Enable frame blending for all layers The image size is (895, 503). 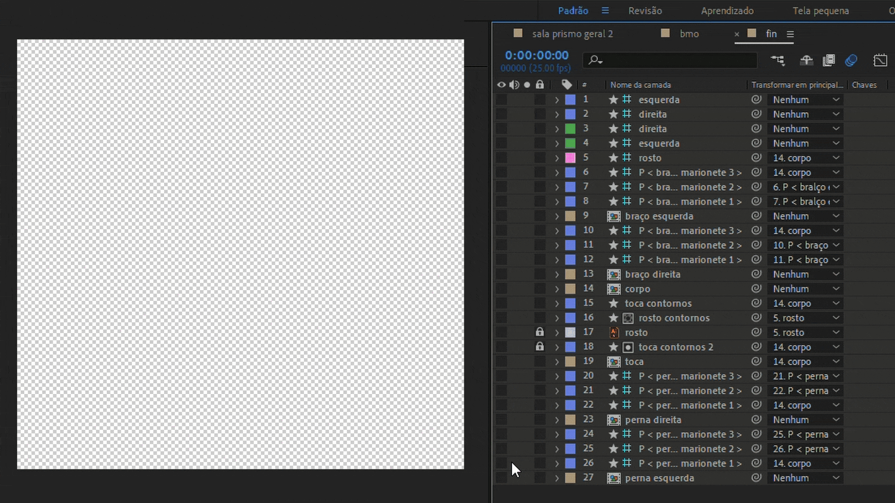click(x=829, y=61)
